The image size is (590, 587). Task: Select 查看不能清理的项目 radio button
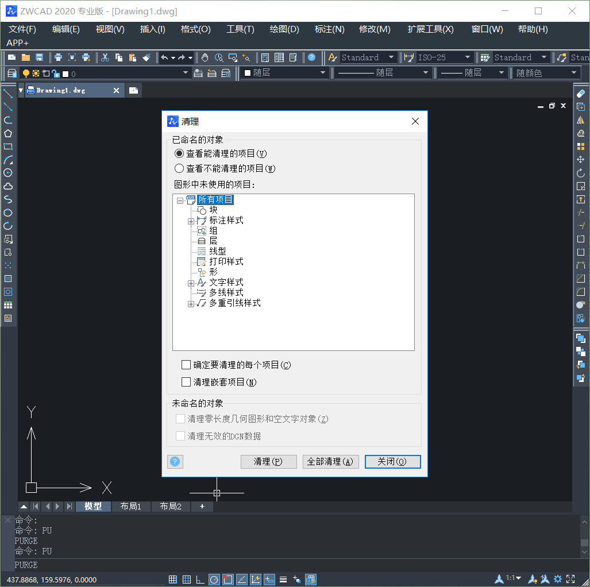[x=179, y=168]
